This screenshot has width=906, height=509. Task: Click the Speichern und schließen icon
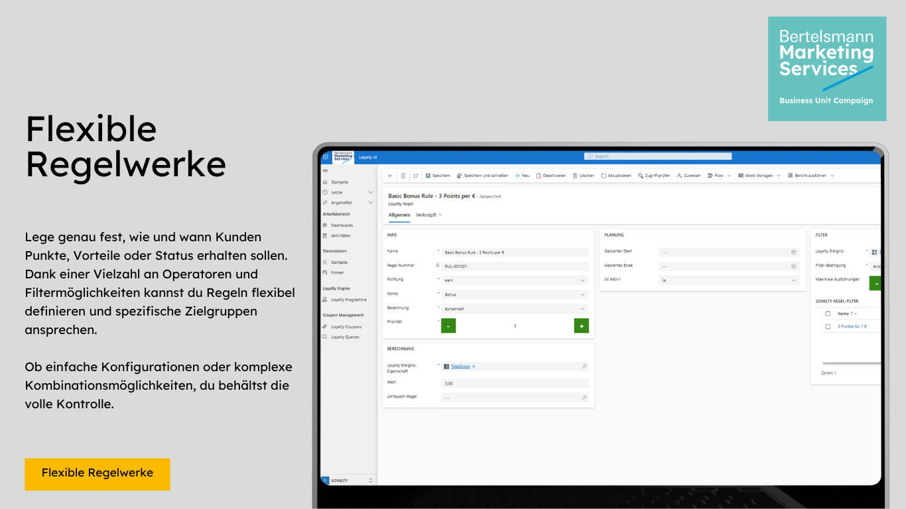pos(460,176)
